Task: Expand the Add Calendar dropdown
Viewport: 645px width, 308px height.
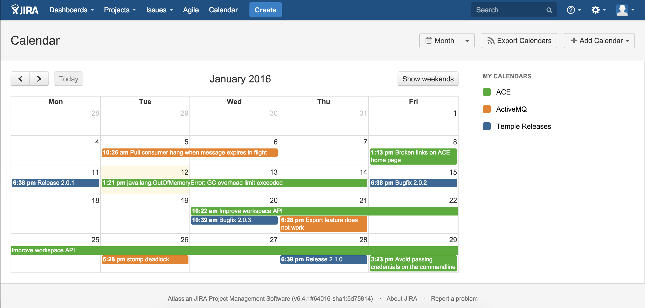Action: (599, 41)
